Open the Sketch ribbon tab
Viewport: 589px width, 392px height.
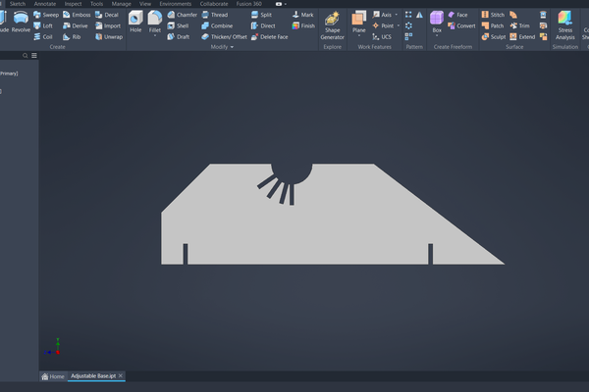click(18, 4)
